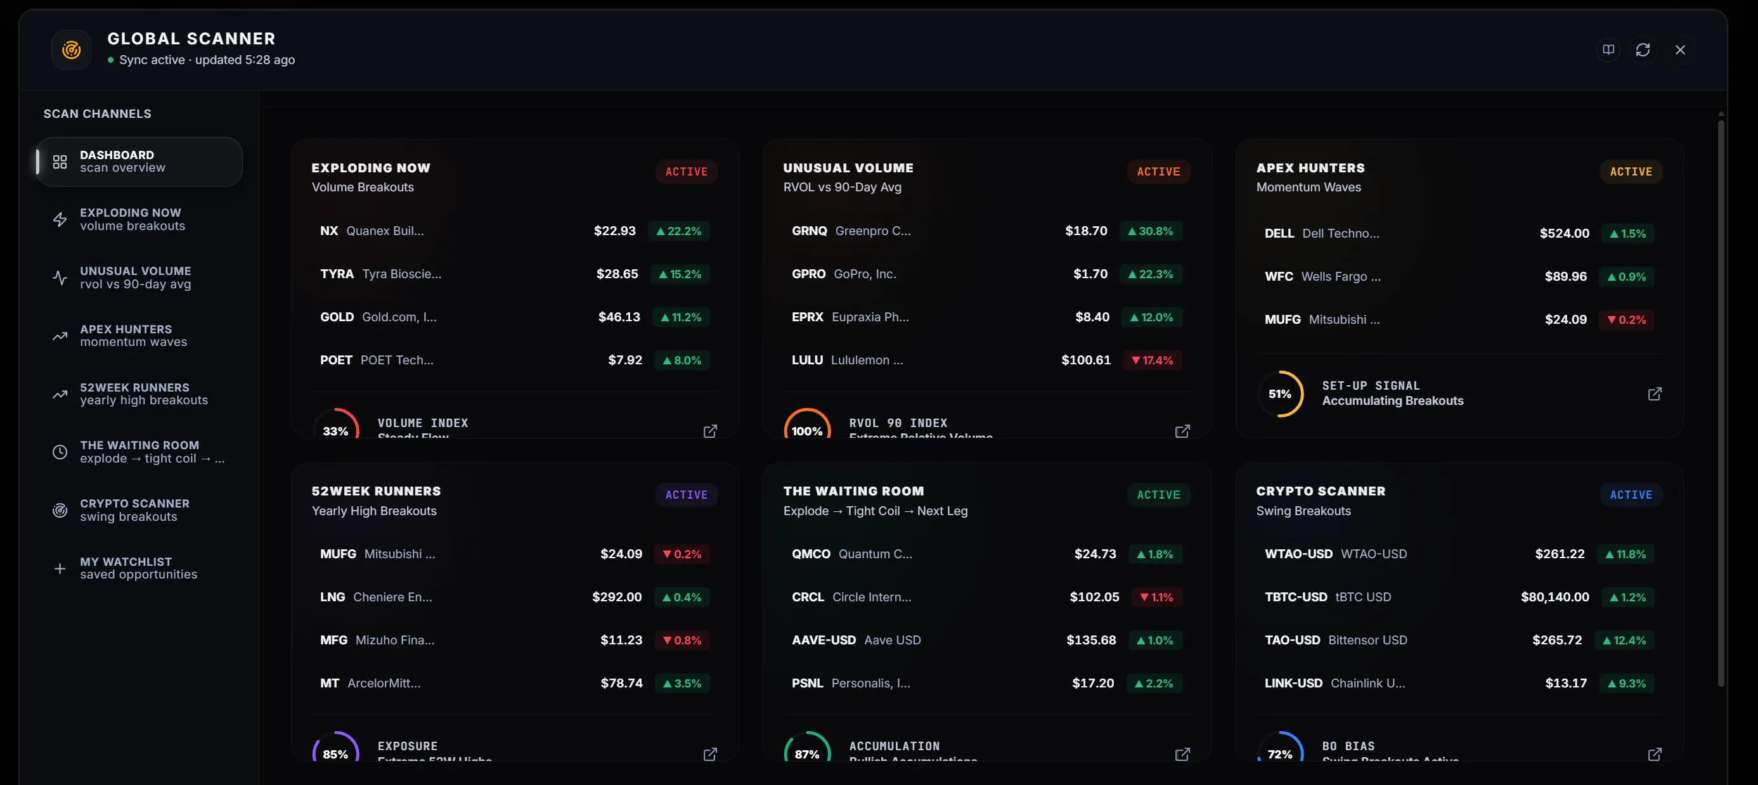This screenshot has width=1758, height=785.
Task: Click the Dashboard grid icon in sidebar
Action: point(60,162)
